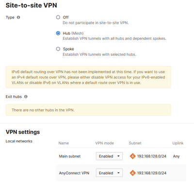Click the 'no other hubs' notice box
This screenshot has height=185, width=194.
[88, 110]
